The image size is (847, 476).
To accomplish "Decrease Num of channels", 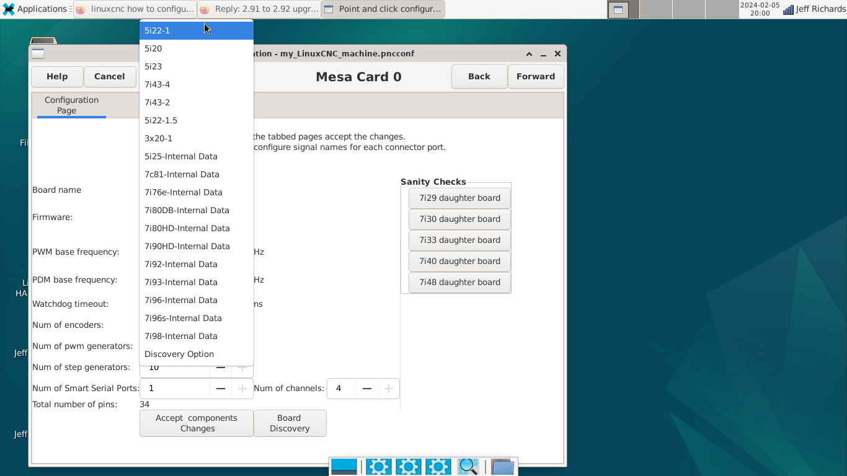I will [x=366, y=389].
